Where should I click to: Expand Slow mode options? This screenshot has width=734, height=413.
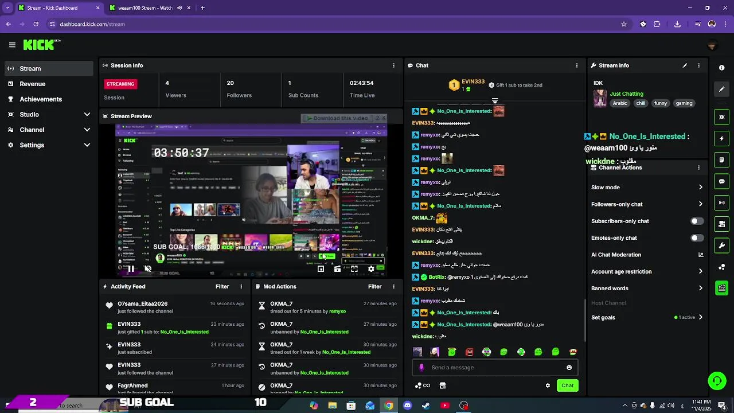(x=700, y=187)
